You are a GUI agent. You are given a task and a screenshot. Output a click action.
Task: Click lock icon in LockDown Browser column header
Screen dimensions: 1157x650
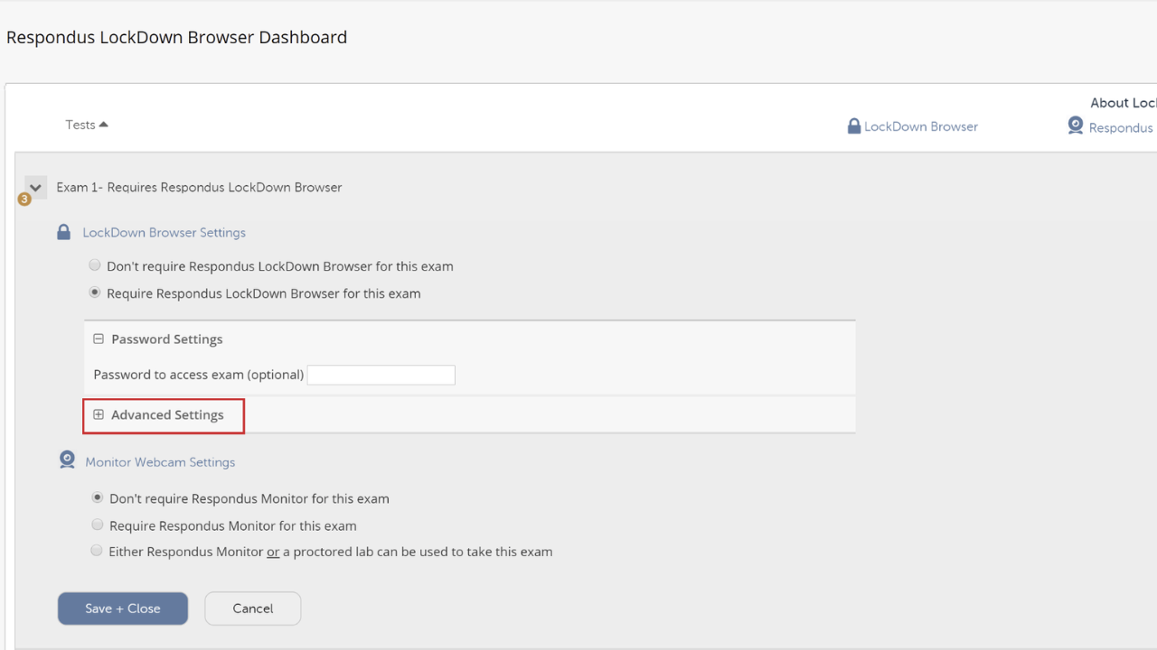click(853, 126)
